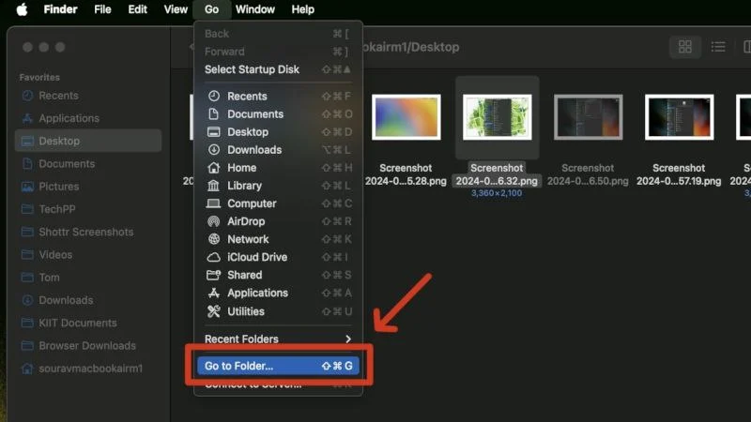Click the Network globe icon
The height and width of the screenshot is (422, 751).
[213, 239]
